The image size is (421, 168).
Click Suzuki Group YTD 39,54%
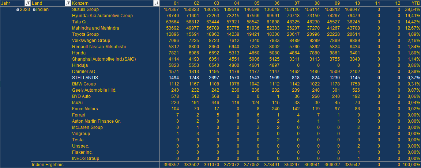(x=413, y=9)
